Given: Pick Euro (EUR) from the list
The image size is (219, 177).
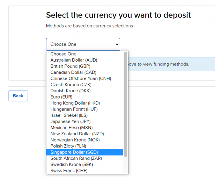Looking at the screenshot, I should pos(61,97).
